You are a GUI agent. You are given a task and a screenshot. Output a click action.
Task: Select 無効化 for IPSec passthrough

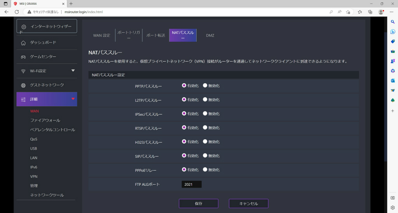[x=205, y=114]
